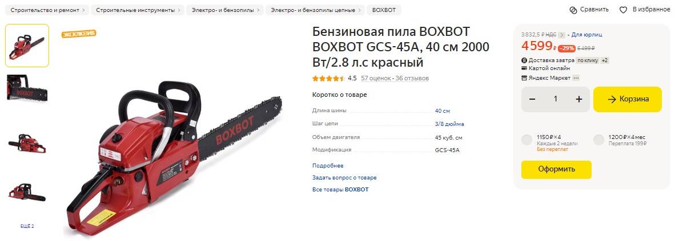Expand the +2 delivery options badge
The height and width of the screenshot is (241, 675).
click(x=604, y=60)
